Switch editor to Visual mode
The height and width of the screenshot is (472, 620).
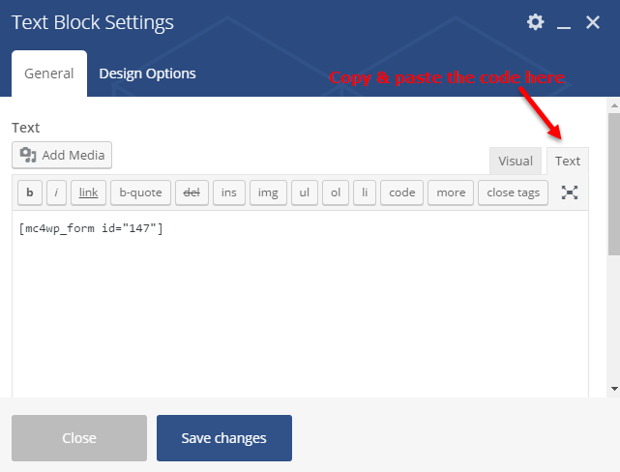click(x=516, y=161)
